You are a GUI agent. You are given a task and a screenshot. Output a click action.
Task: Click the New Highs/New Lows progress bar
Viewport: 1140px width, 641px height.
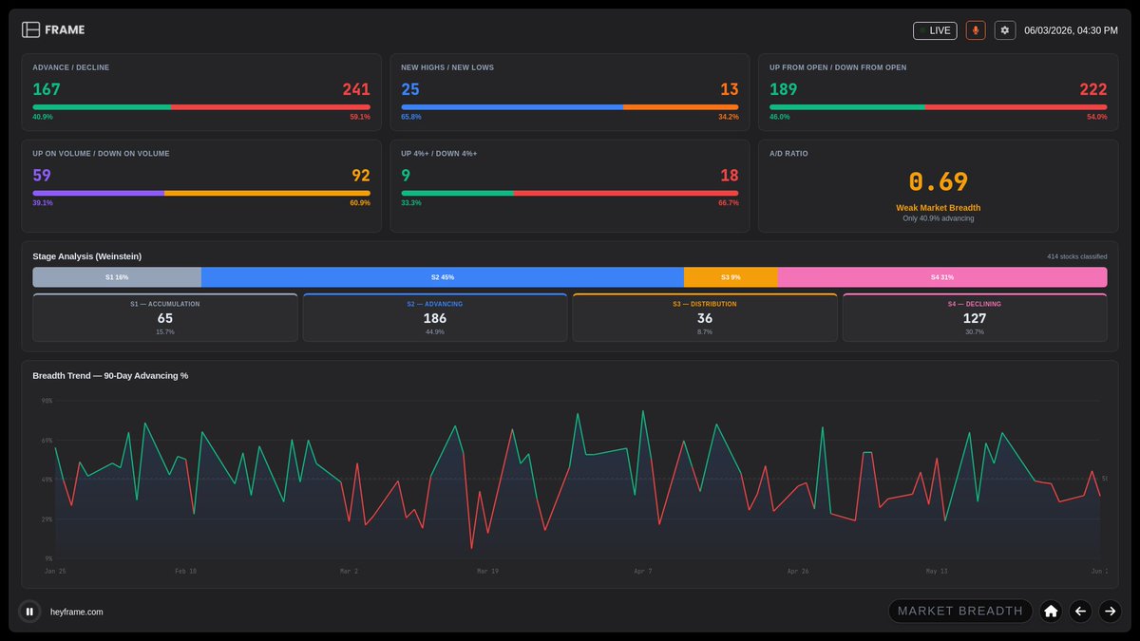(570, 107)
